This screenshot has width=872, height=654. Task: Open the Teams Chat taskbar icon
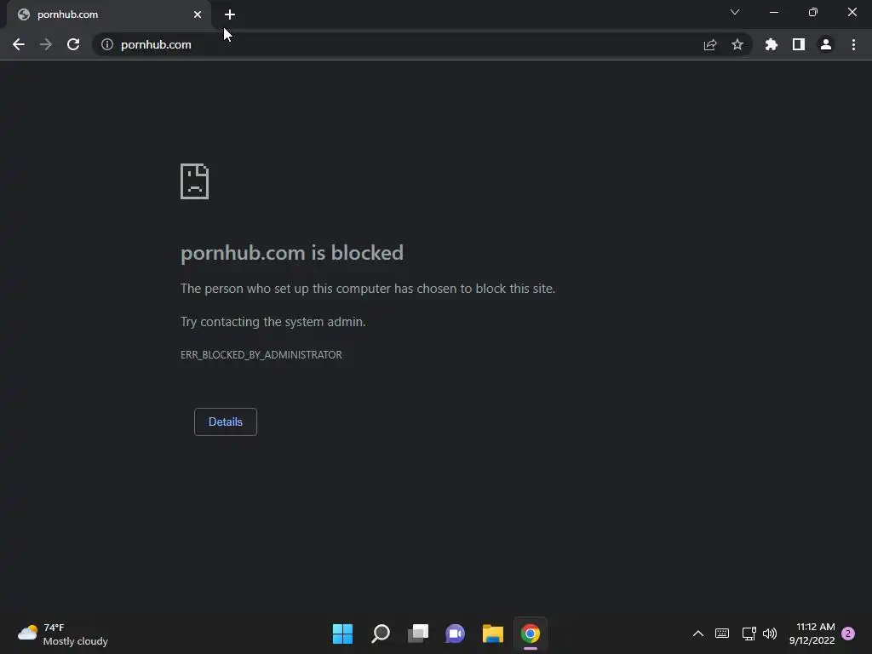[455, 634]
